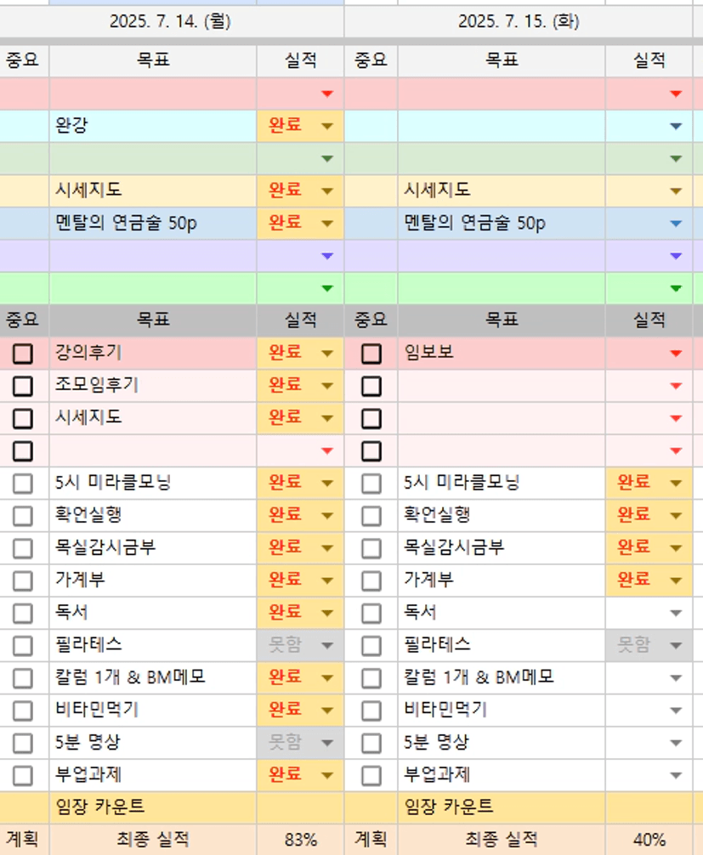This screenshot has width=703, height=855.
Task: Click the 83% final result cell
Action: 300,840
